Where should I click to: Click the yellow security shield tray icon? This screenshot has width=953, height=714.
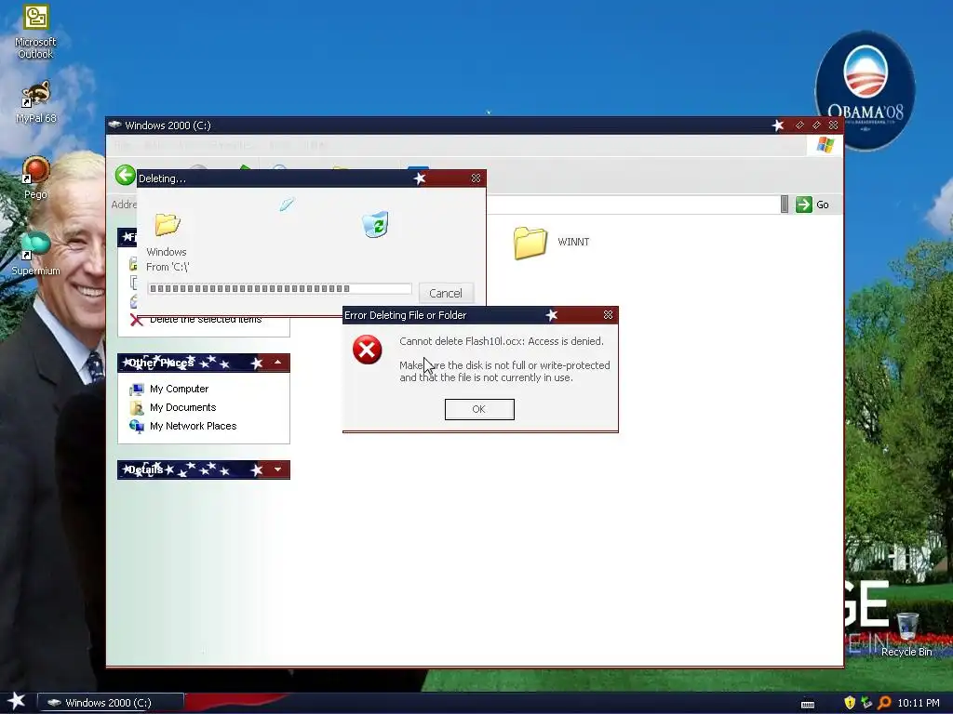coord(850,703)
